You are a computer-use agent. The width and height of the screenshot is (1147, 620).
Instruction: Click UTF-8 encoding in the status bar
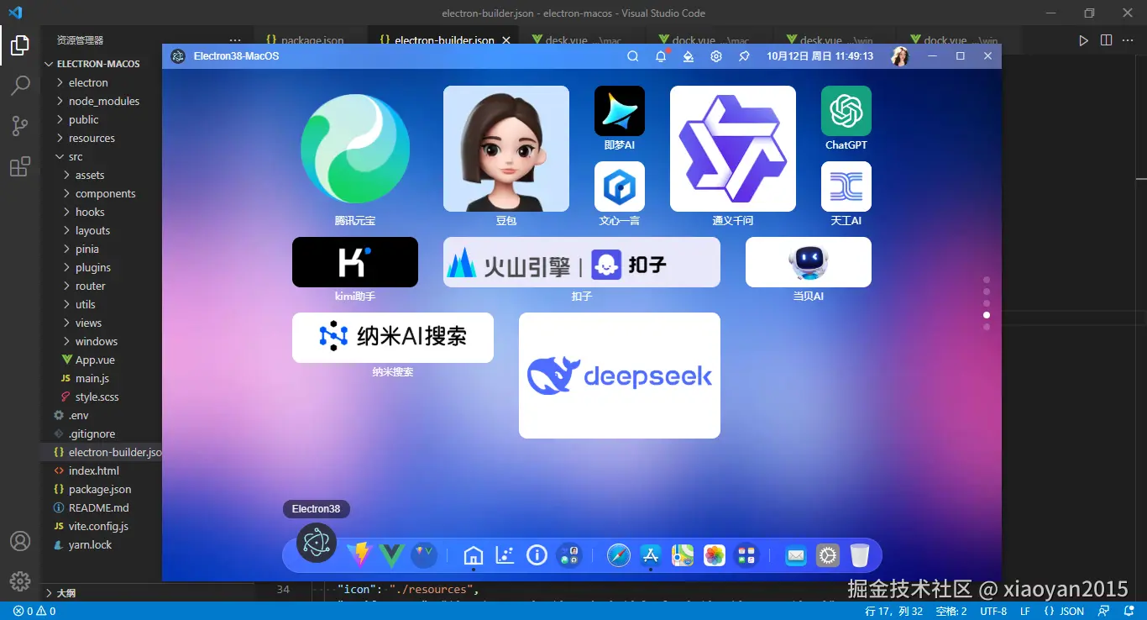[992, 611]
